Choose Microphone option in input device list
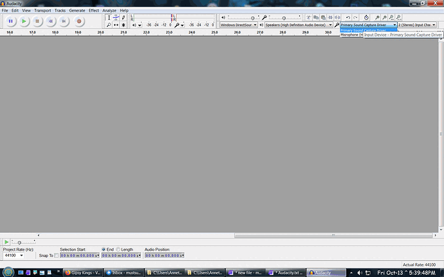444x277 pixels. [351, 35]
